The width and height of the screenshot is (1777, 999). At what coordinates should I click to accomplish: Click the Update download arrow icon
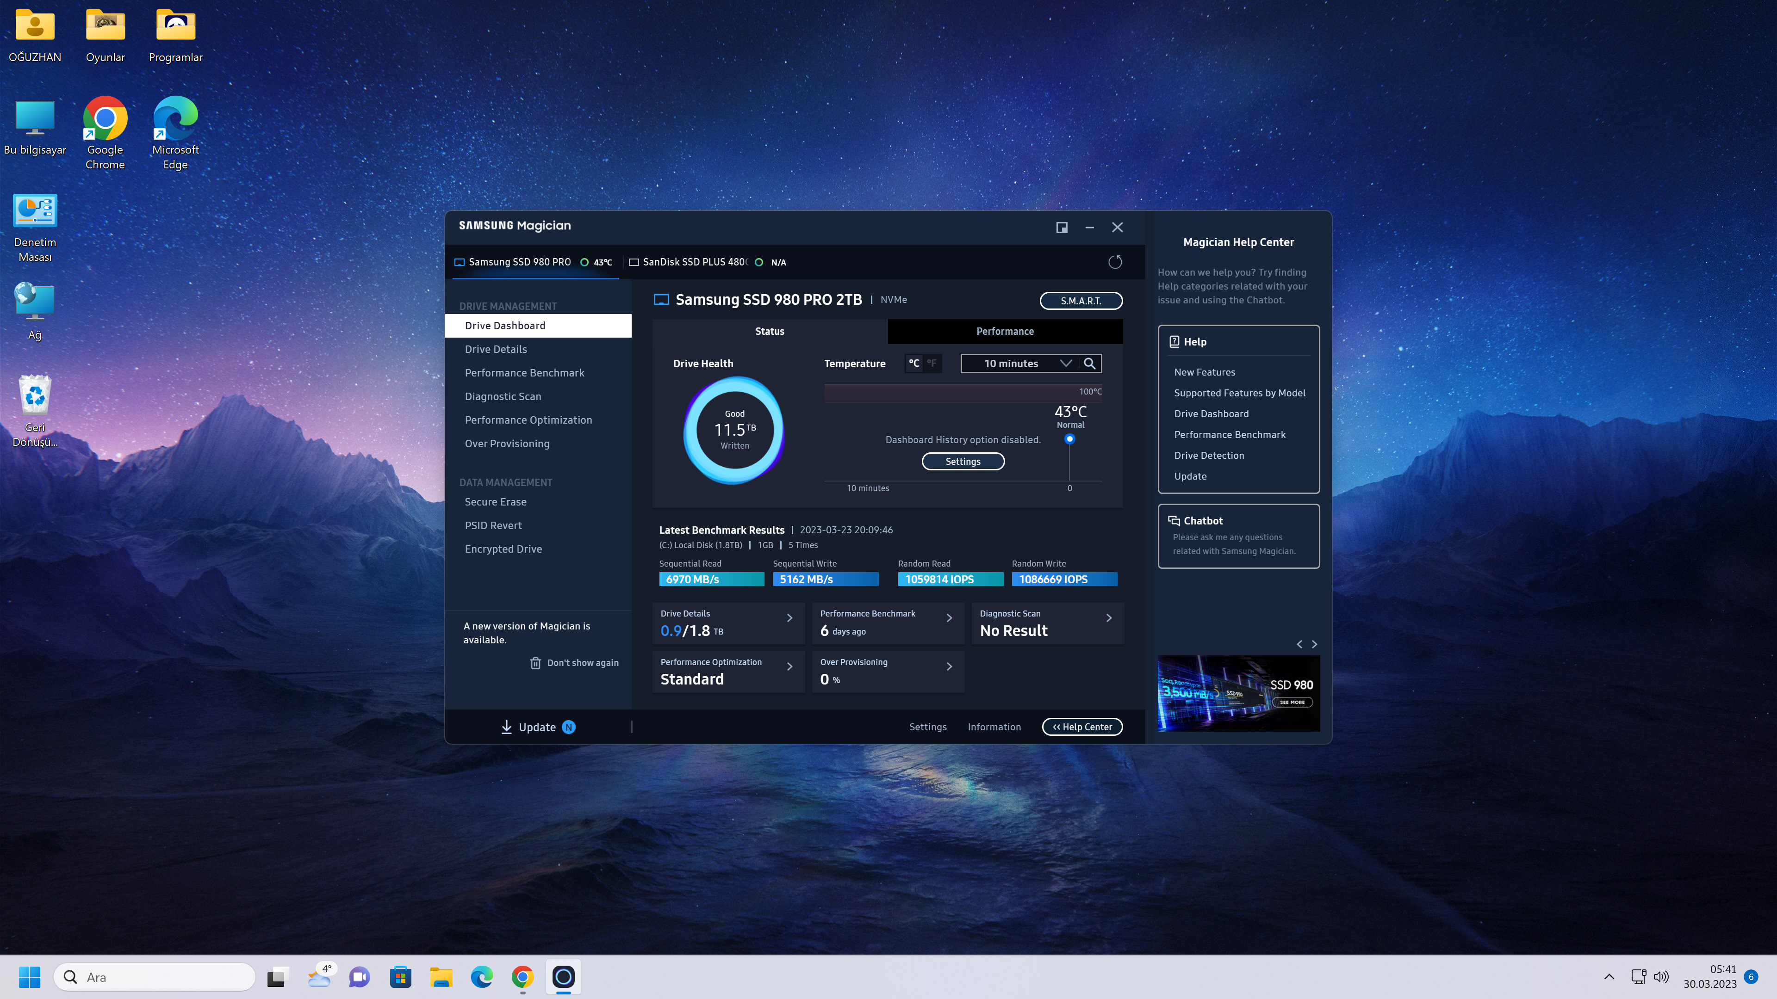point(506,727)
